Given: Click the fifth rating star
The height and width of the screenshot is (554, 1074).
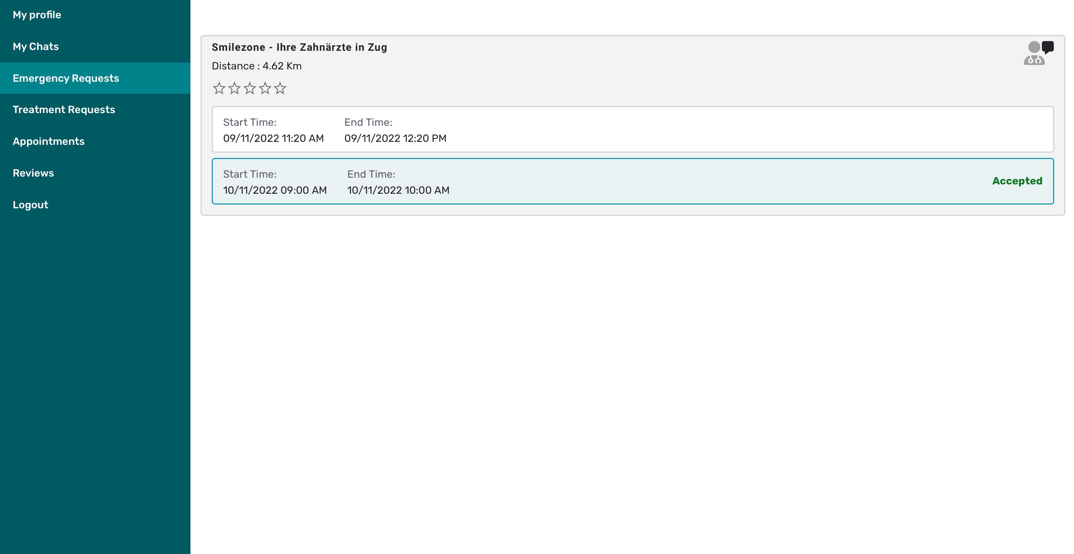Looking at the screenshot, I should [280, 88].
